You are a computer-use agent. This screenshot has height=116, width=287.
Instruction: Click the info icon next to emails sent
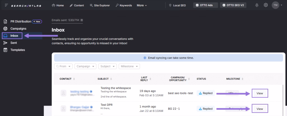(82, 20)
